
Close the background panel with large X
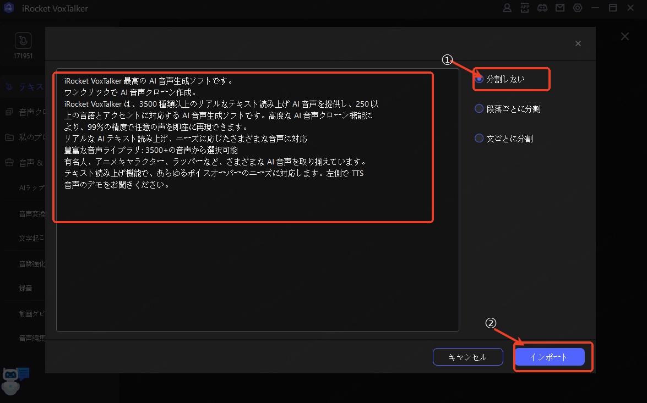click(625, 36)
